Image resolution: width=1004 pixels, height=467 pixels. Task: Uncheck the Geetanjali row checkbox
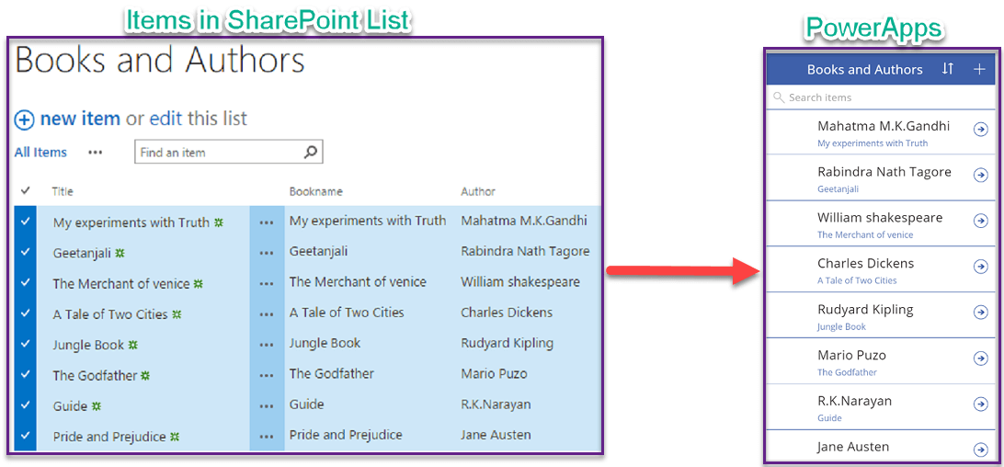click(25, 252)
